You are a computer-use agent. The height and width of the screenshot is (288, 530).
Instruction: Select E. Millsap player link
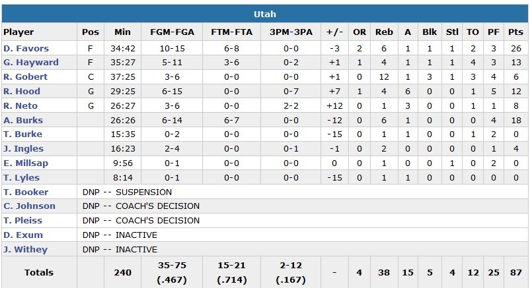point(26,163)
